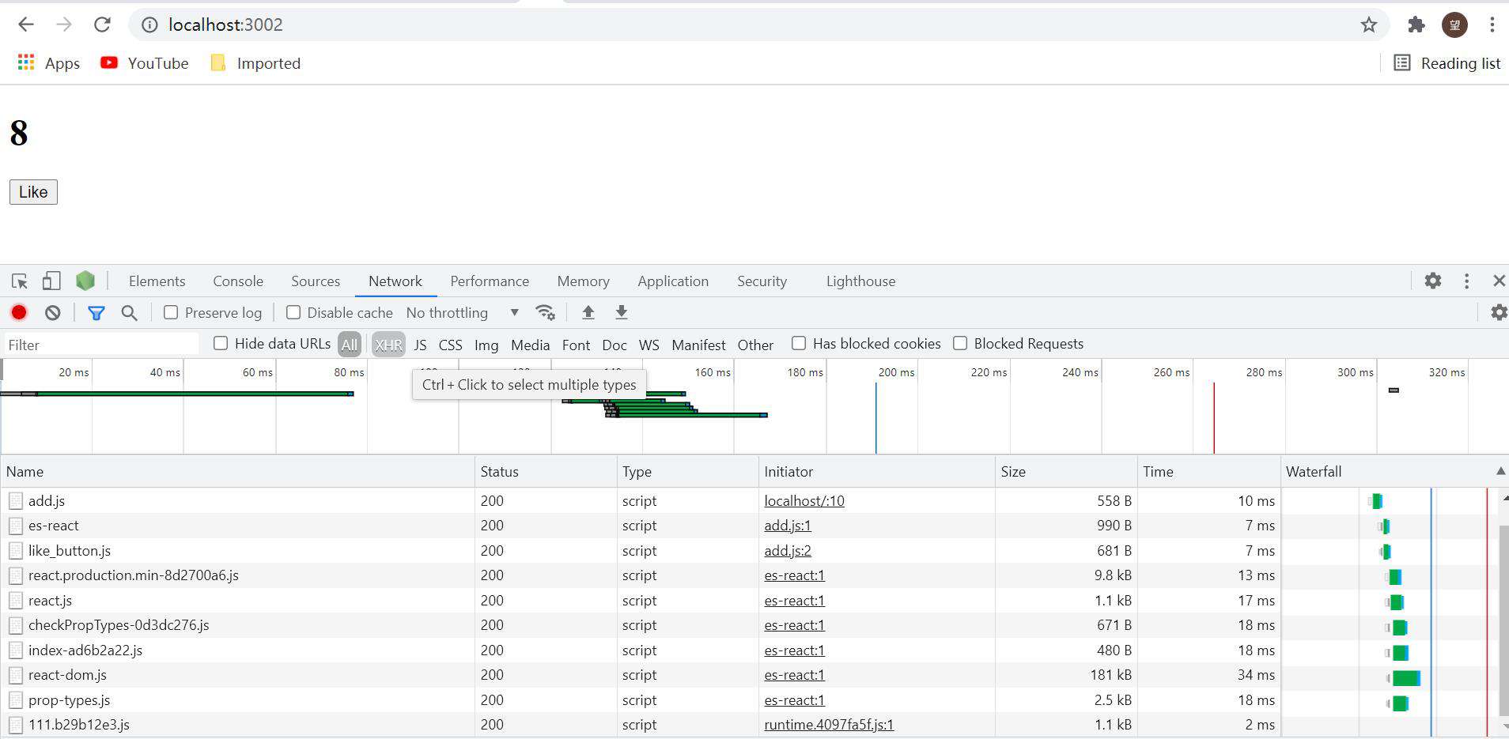Viewport: 1509px width, 739px height.
Task: Open the Chrome three-dot menu
Action: tap(1492, 25)
